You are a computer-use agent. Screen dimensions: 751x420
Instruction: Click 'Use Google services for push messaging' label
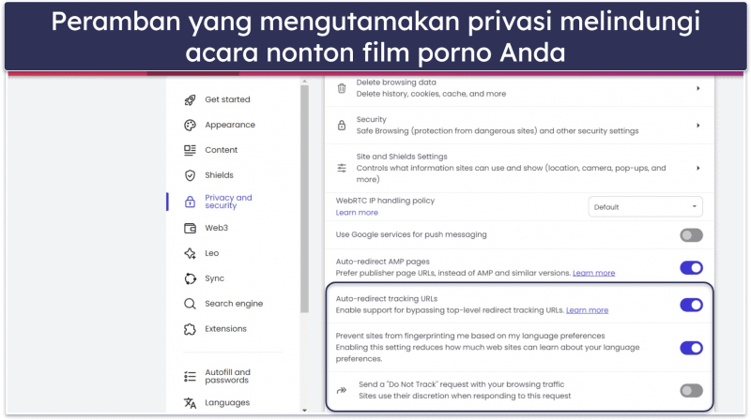pos(411,235)
